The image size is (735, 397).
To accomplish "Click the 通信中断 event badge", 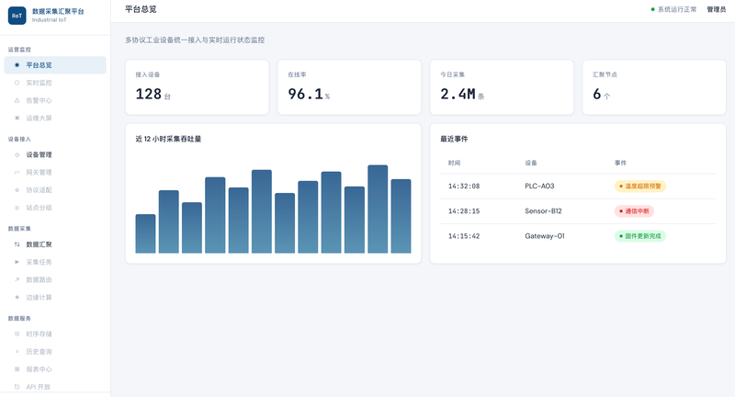I will [x=634, y=211].
